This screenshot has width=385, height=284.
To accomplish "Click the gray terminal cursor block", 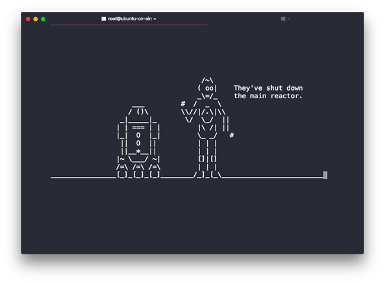I will tap(325, 175).
